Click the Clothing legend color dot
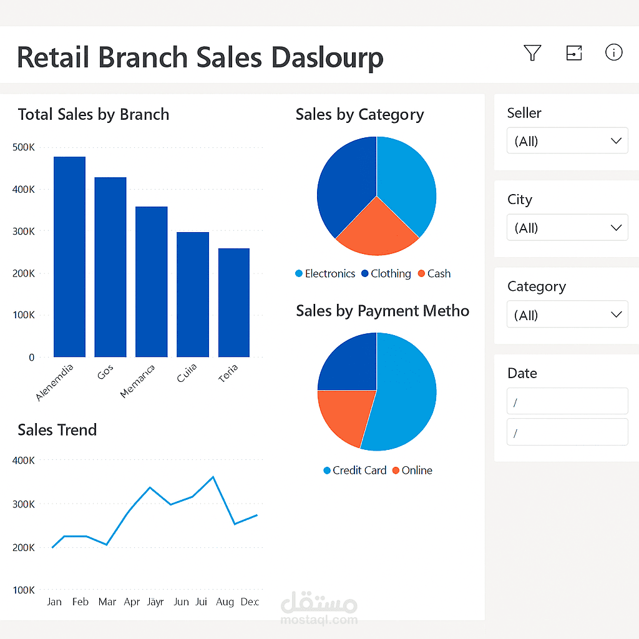This screenshot has height=639, width=639. tap(364, 273)
